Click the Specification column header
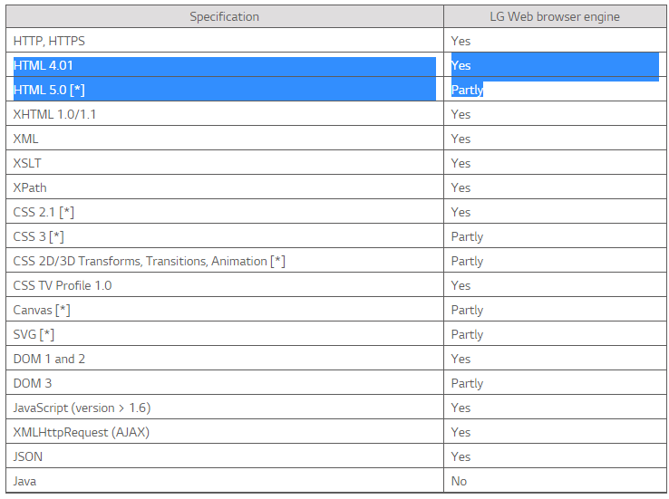 [224, 16]
